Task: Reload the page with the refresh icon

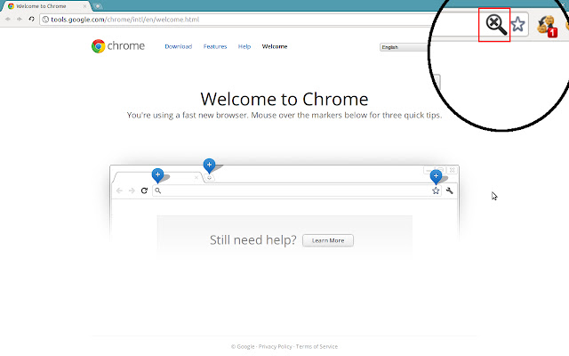Action: click(32, 19)
